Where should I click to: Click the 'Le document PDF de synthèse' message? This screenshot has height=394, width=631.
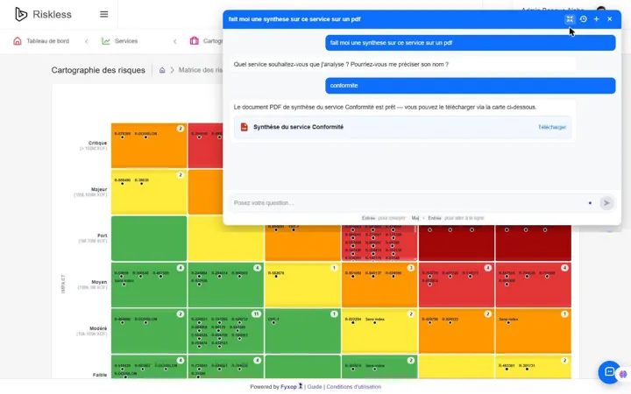tap(385, 108)
